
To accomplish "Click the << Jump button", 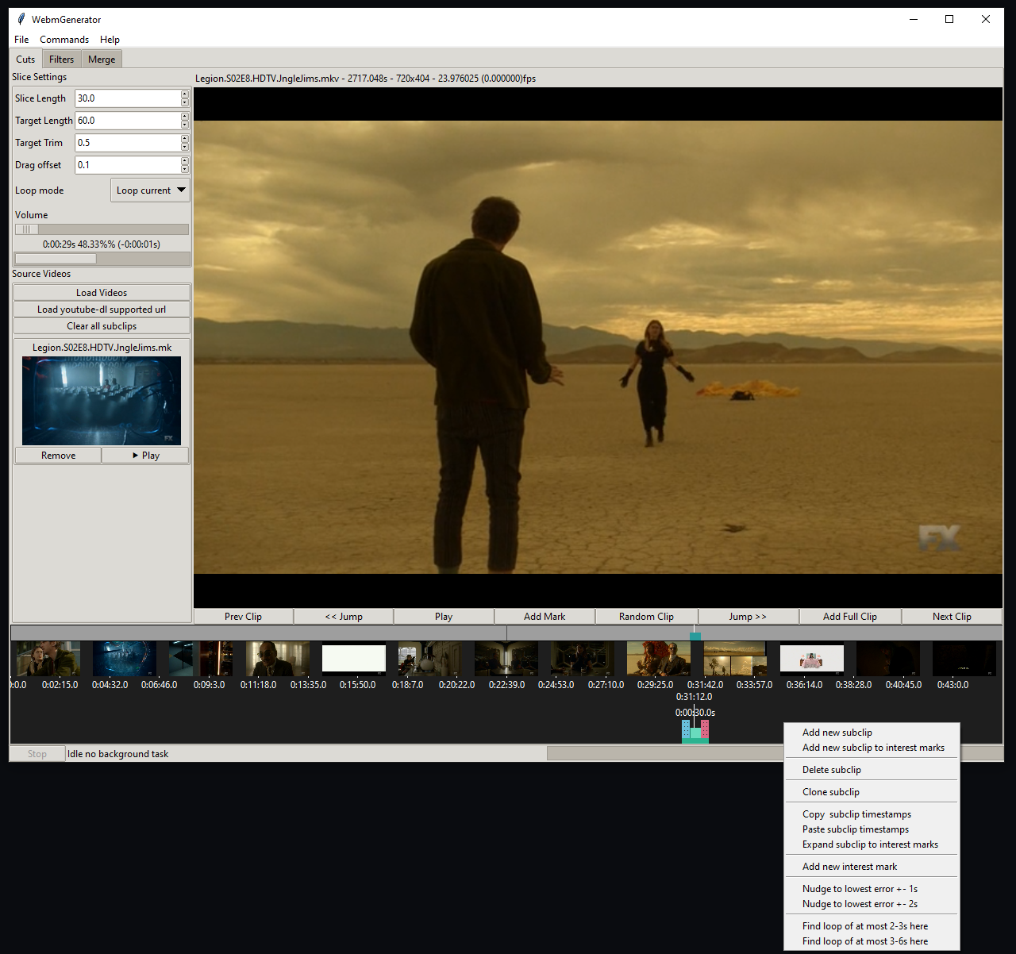I will point(344,617).
